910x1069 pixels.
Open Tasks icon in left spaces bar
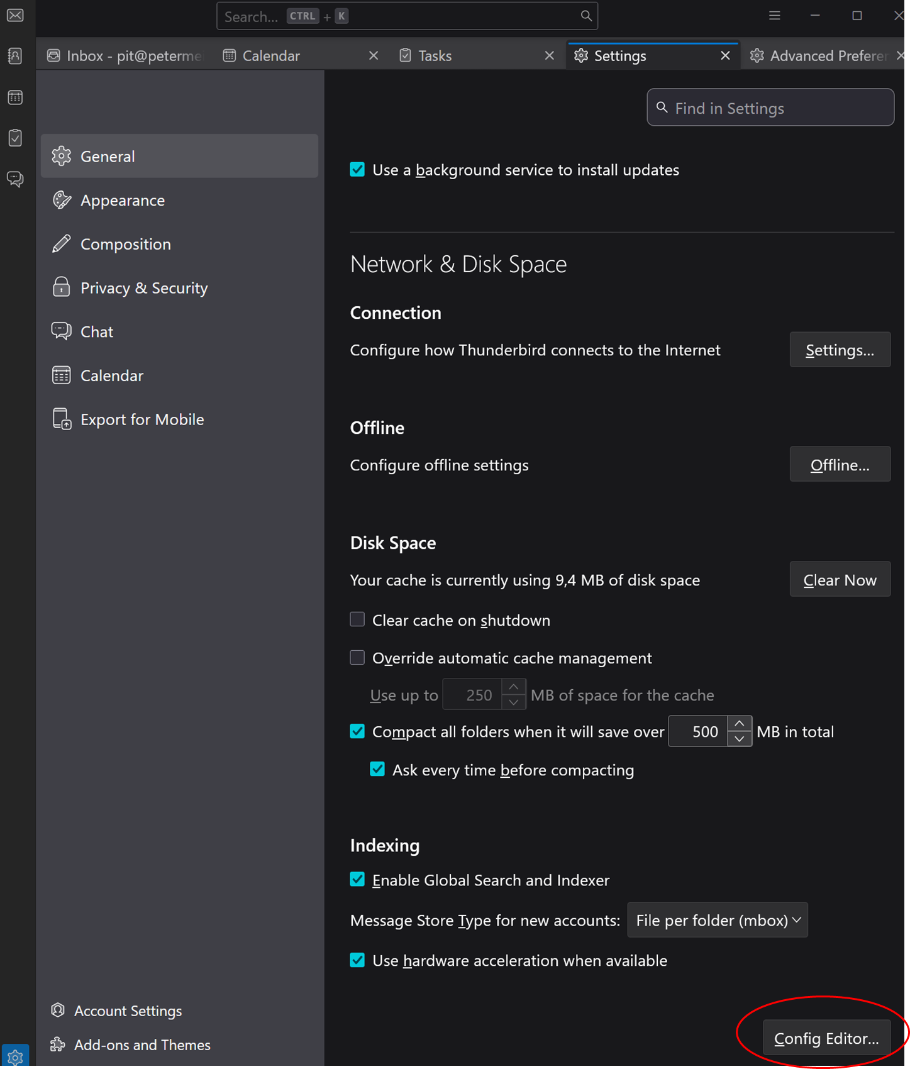coord(15,138)
